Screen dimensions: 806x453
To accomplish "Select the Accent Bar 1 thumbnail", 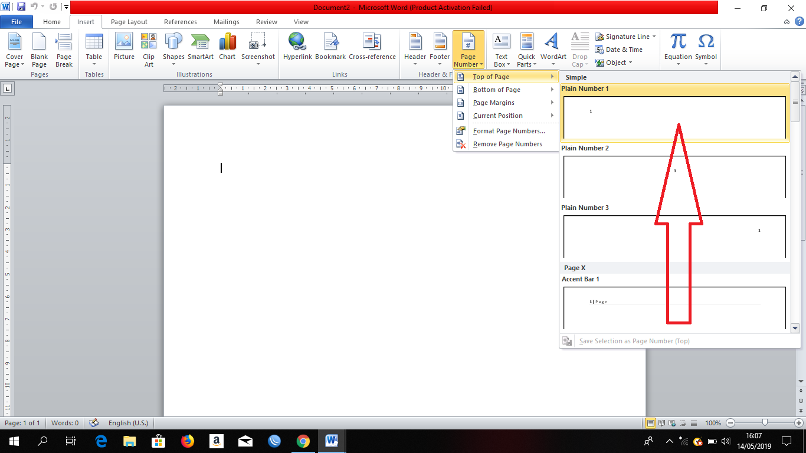I will 674,308.
